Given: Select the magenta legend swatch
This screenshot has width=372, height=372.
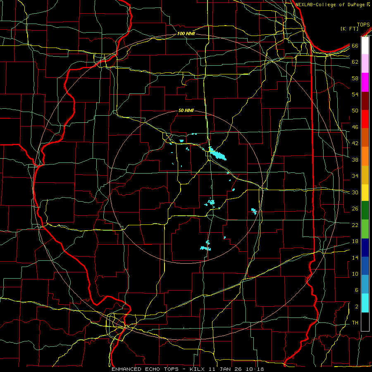Looking at the screenshot, I should coord(365,82).
